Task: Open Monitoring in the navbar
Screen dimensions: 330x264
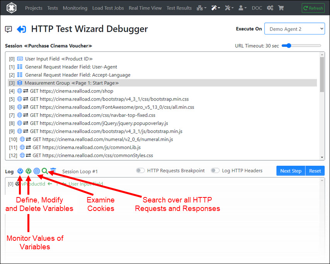Action: (x=75, y=8)
